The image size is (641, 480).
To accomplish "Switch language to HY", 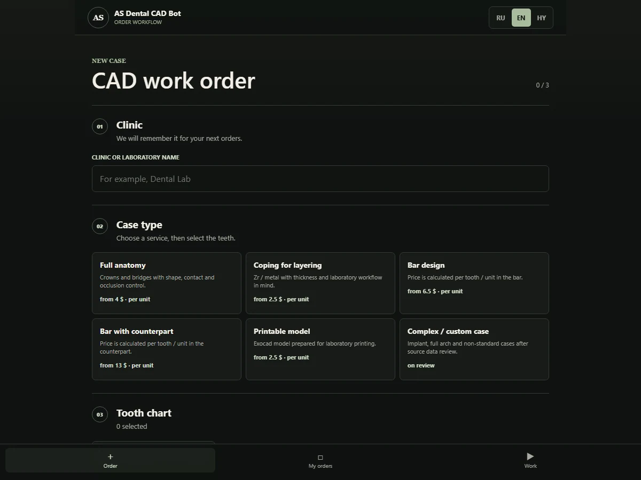I will 542,18.
